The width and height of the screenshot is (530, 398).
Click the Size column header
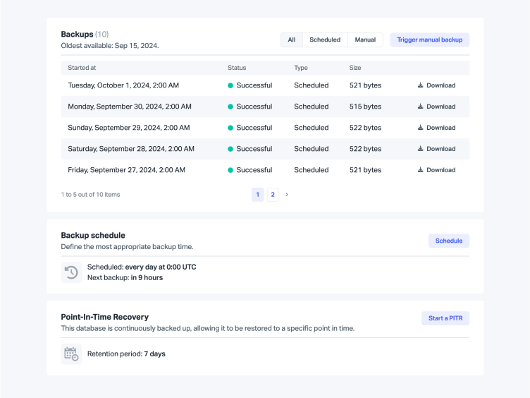(355, 68)
